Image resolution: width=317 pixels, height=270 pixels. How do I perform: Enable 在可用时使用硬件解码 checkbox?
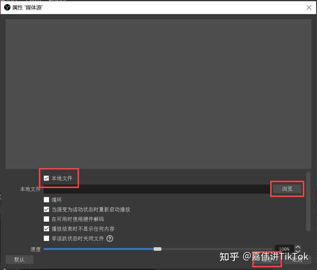[x=46, y=219]
